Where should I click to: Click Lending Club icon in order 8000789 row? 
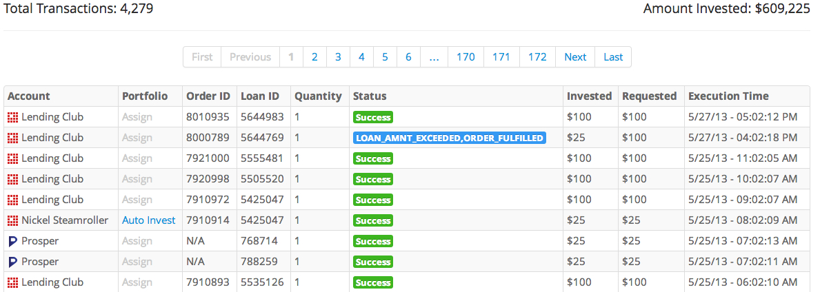(x=12, y=138)
